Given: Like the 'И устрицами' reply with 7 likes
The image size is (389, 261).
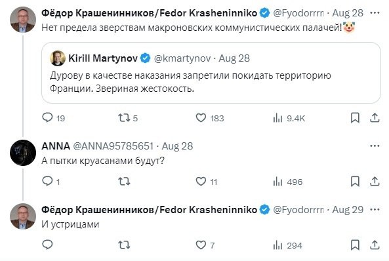Looking at the screenshot, I should point(205,245).
